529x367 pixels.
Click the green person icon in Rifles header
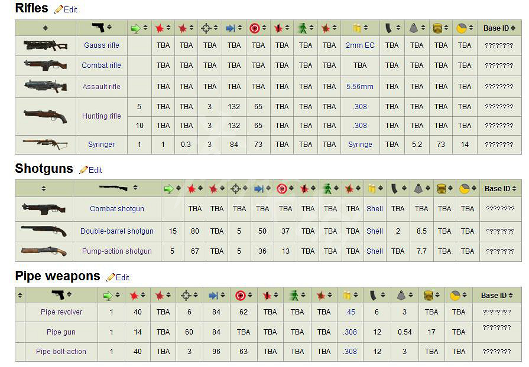click(x=302, y=28)
